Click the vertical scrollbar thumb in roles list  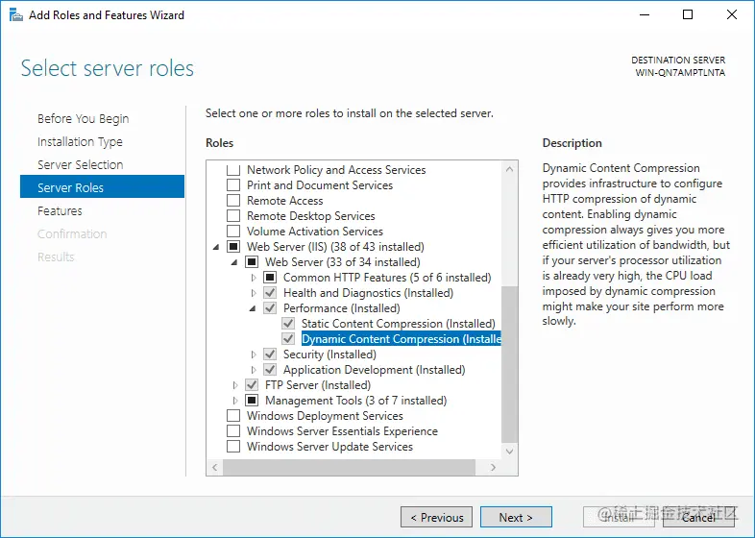click(x=509, y=364)
